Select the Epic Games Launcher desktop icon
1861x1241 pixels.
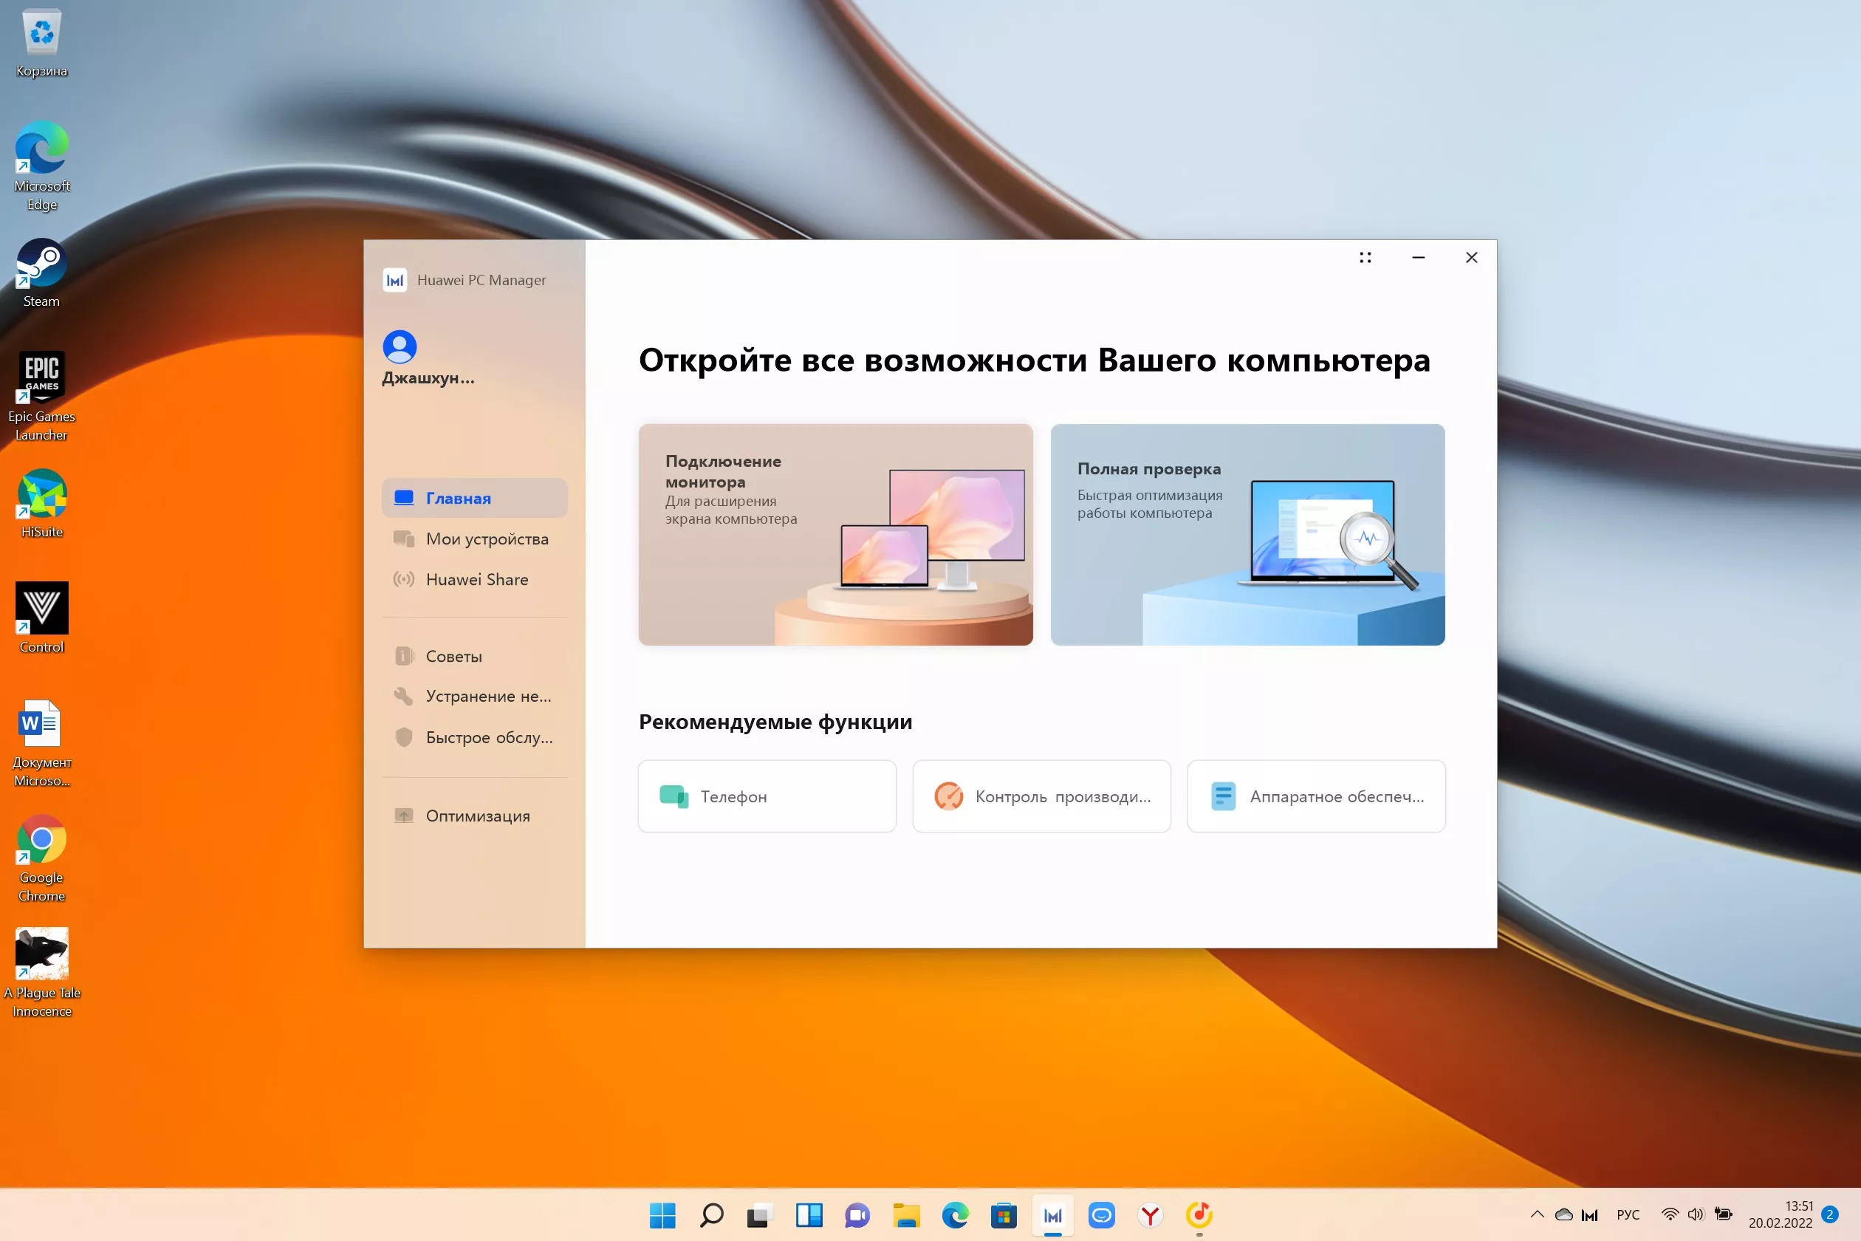point(42,397)
